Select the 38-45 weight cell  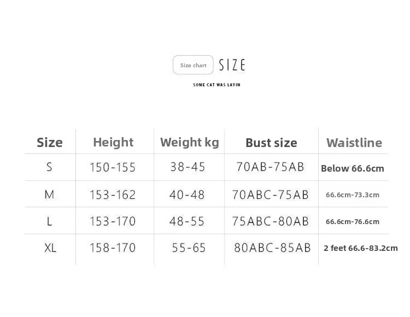pos(188,167)
